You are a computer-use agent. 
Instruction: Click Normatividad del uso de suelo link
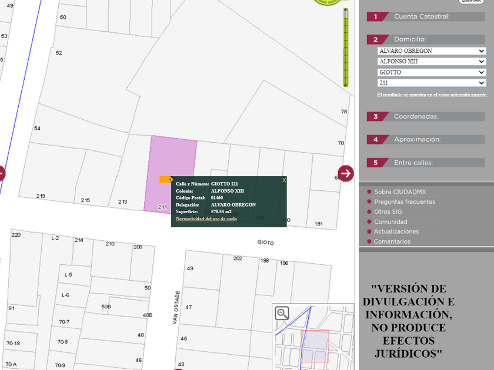coord(206,218)
